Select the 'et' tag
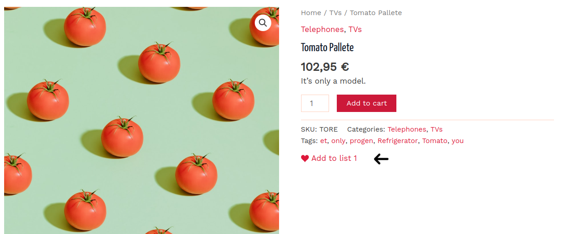 click(x=324, y=141)
